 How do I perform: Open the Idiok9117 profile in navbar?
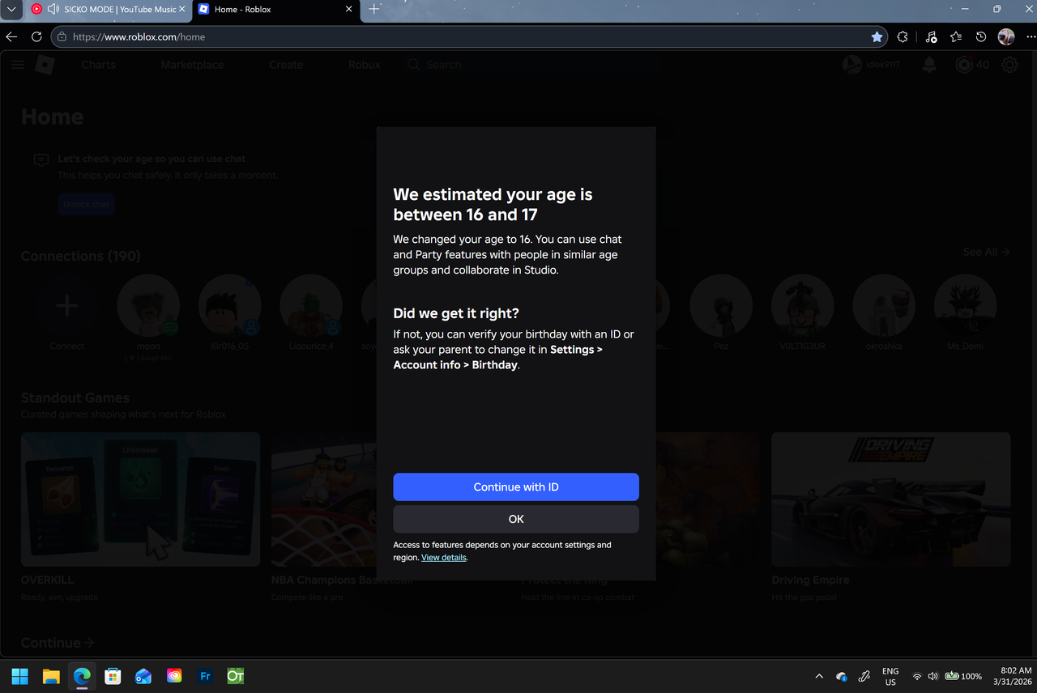(871, 65)
